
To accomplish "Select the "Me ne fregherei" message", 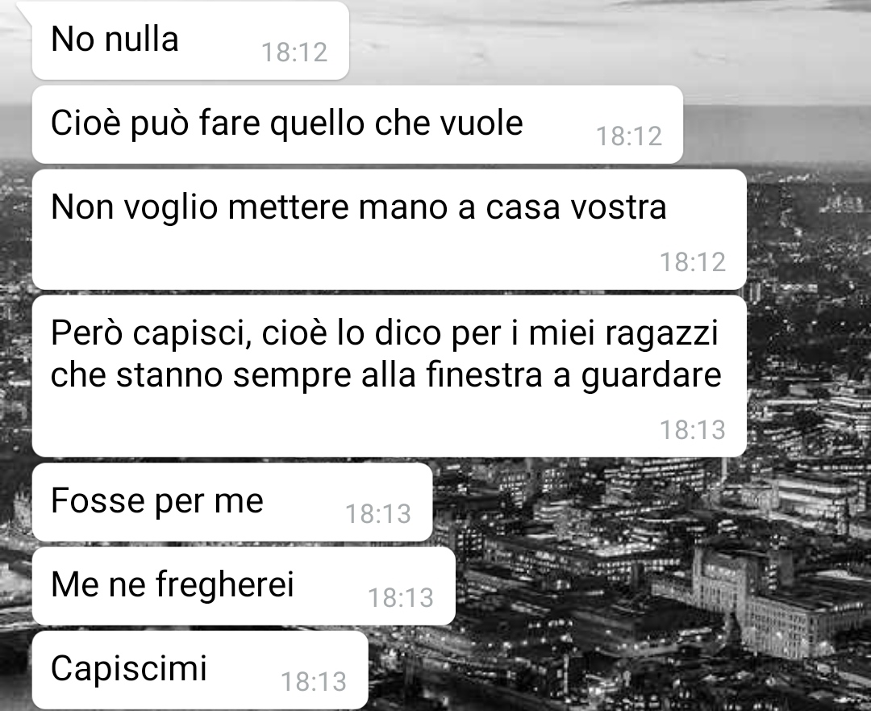I will click(x=244, y=585).
